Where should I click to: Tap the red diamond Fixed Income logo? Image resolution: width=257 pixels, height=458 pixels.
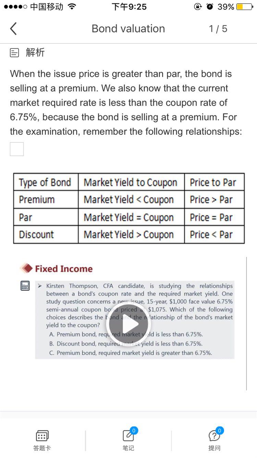point(26,268)
